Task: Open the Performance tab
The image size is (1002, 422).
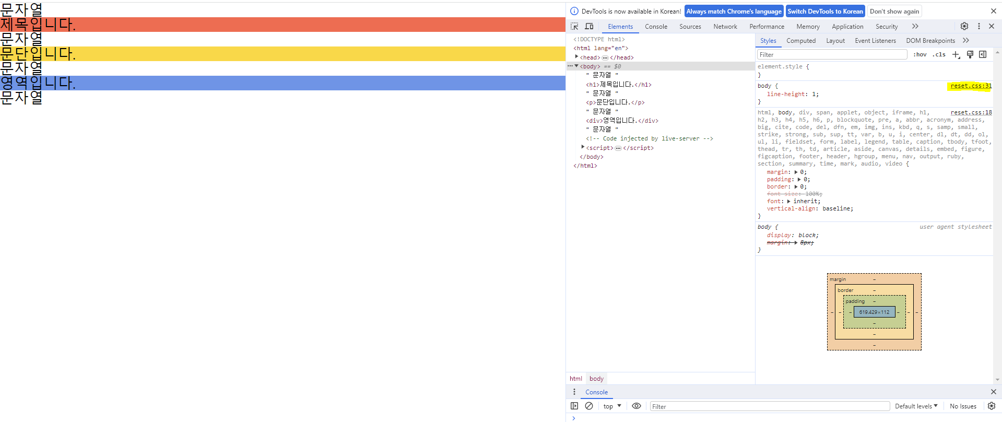Action: click(x=767, y=26)
